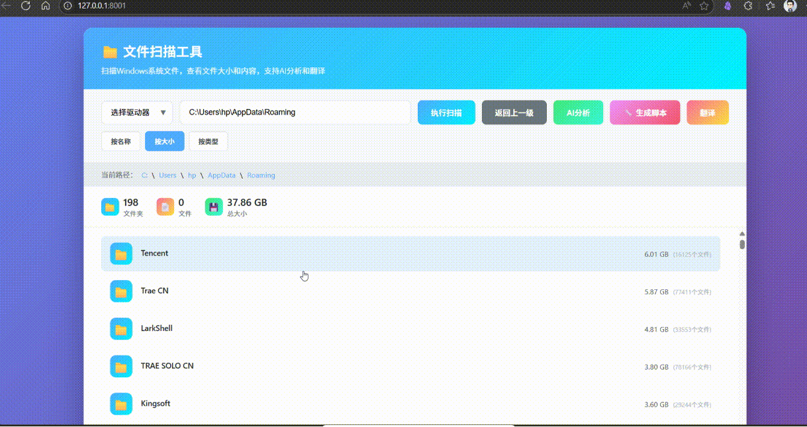Click Roaming in breadcrumb path
807x427 pixels.
click(x=261, y=175)
